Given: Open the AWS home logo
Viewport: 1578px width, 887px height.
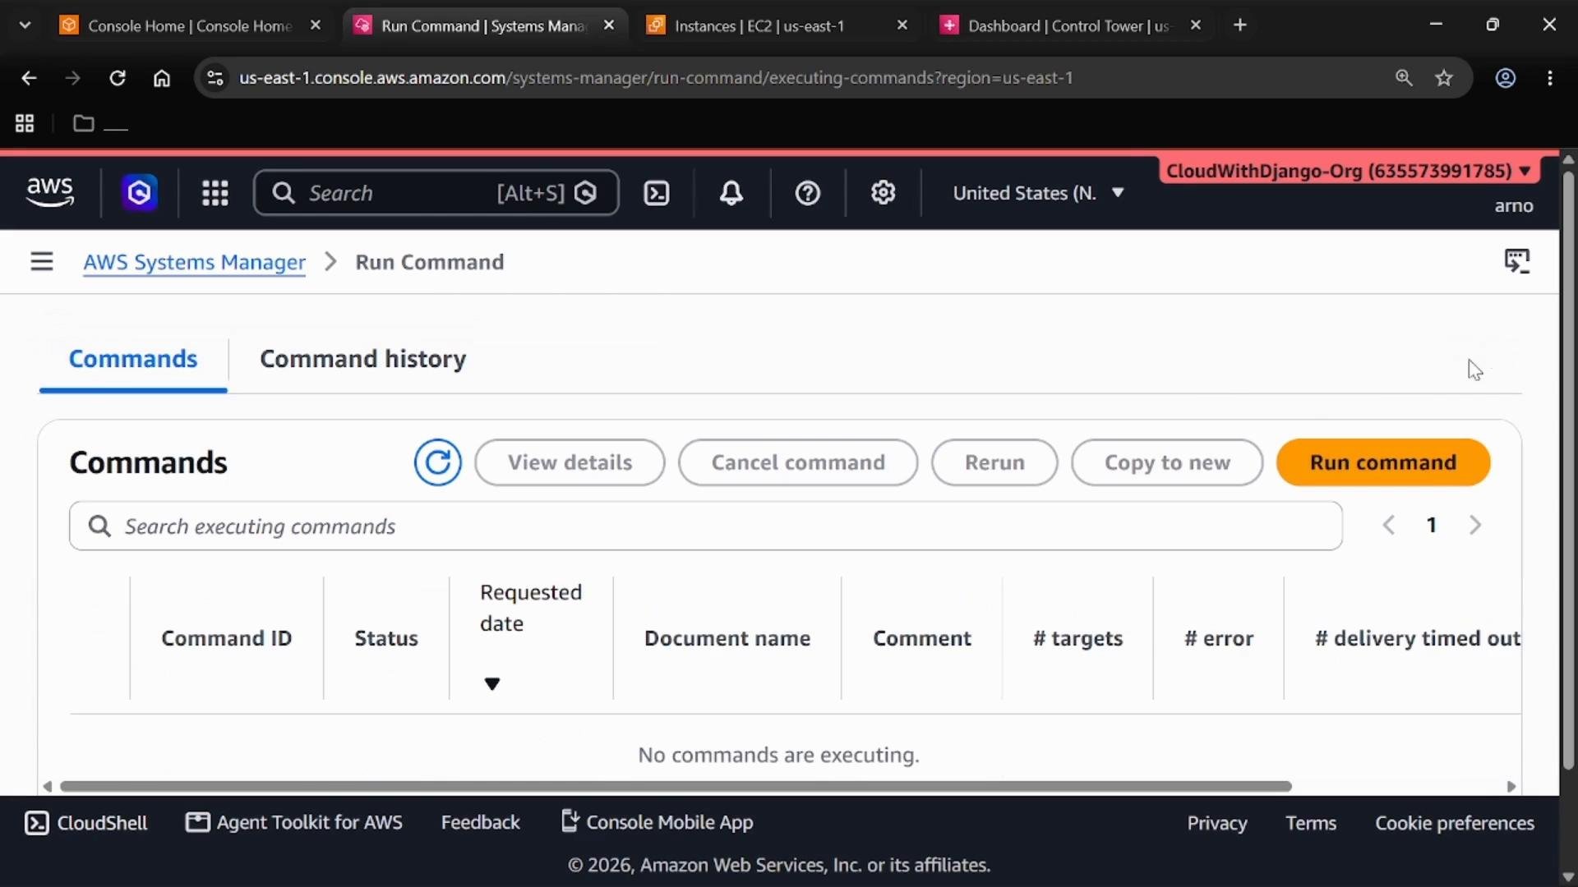Looking at the screenshot, I should coord(50,192).
